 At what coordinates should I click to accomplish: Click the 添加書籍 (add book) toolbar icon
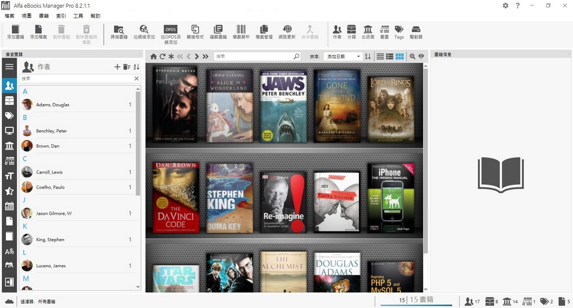click(16, 32)
